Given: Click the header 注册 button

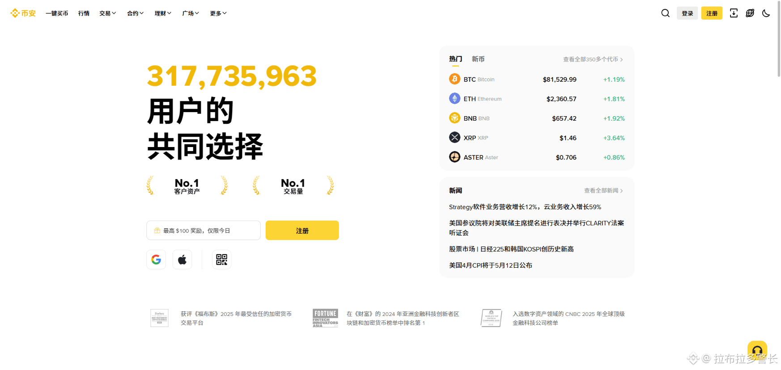Looking at the screenshot, I should click(x=712, y=13).
